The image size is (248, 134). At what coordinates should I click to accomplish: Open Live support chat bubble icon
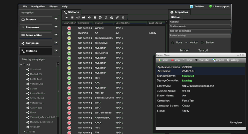[x=211, y=7]
